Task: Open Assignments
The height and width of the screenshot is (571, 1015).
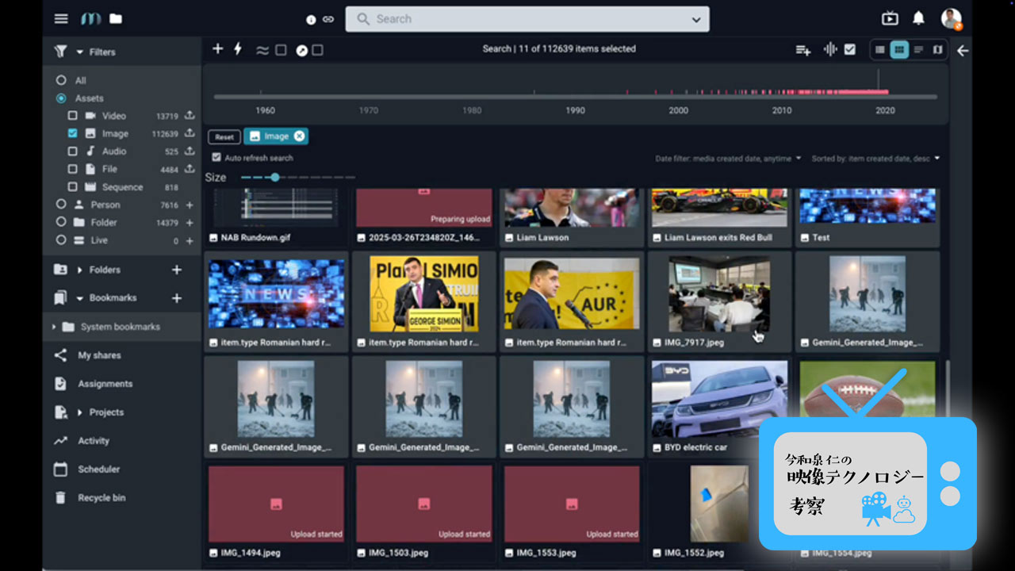Action: (x=105, y=384)
